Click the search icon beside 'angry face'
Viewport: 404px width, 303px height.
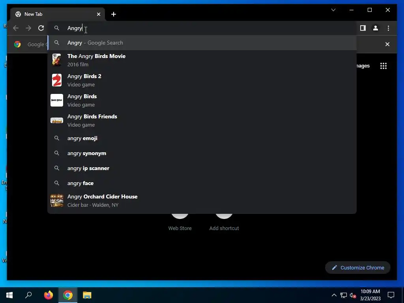57,183
